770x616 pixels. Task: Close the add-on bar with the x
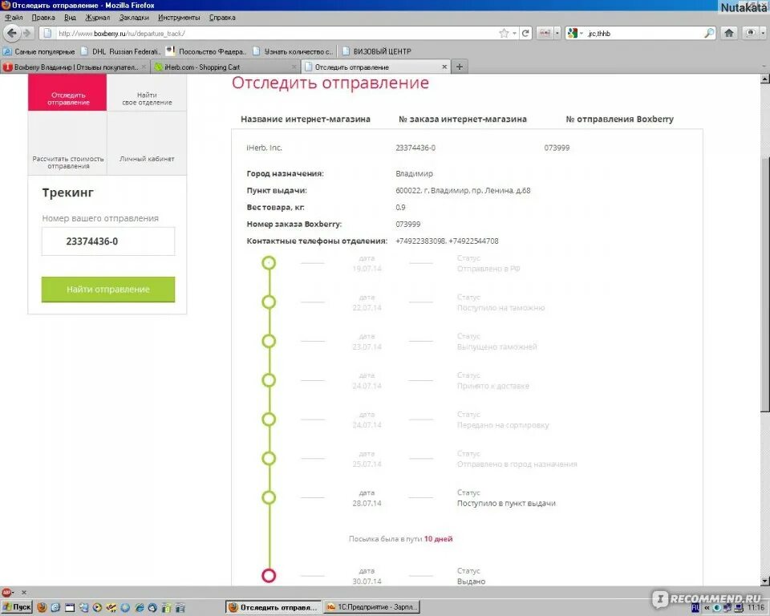click(x=24, y=592)
